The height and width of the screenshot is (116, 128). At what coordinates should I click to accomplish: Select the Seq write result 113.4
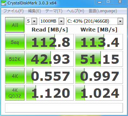tap(99, 42)
